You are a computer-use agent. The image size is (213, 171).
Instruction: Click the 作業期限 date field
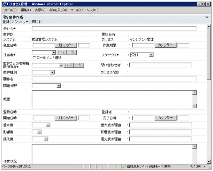click(x=143, y=45)
